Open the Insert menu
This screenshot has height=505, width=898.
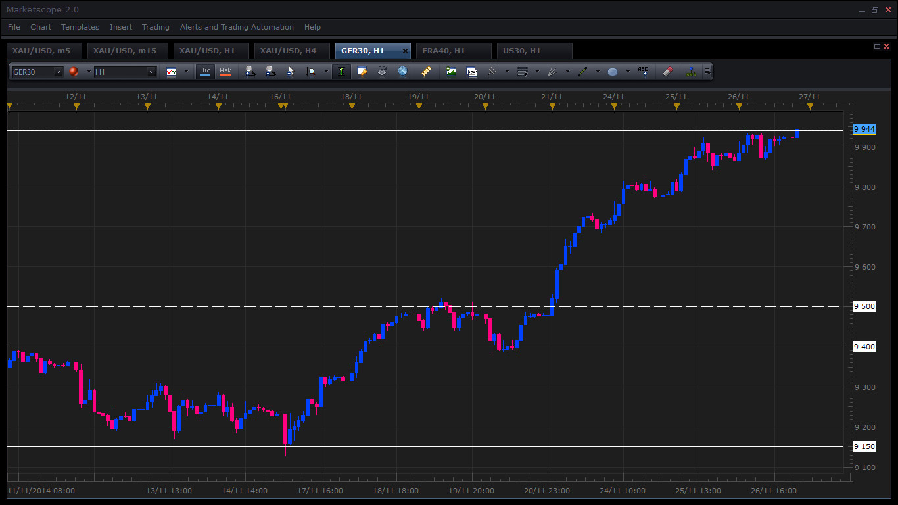tap(121, 27)
